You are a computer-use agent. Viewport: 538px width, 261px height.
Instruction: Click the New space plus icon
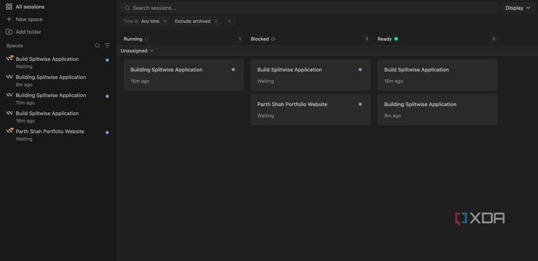[x=9, y=19]
